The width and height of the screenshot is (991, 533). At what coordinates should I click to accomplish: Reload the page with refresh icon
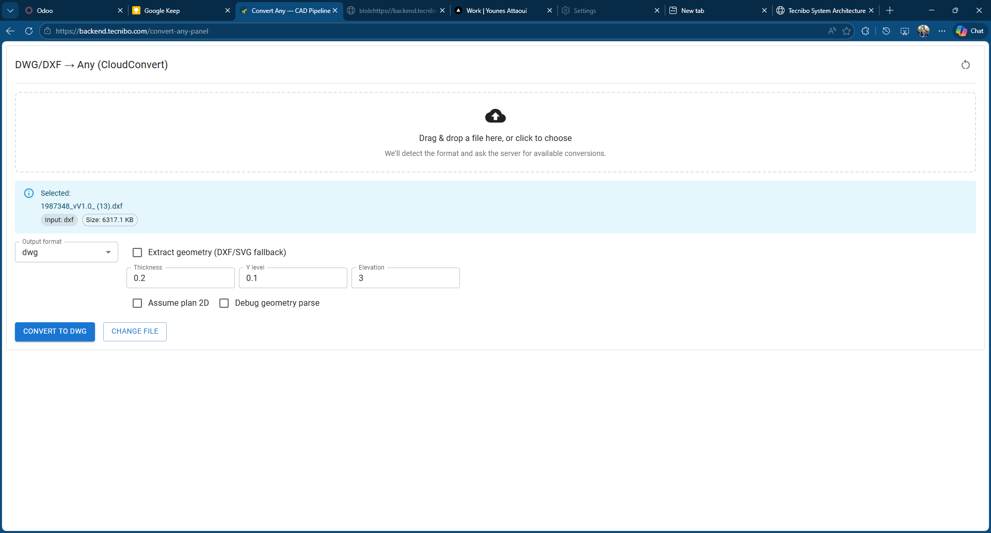[29, 31]
